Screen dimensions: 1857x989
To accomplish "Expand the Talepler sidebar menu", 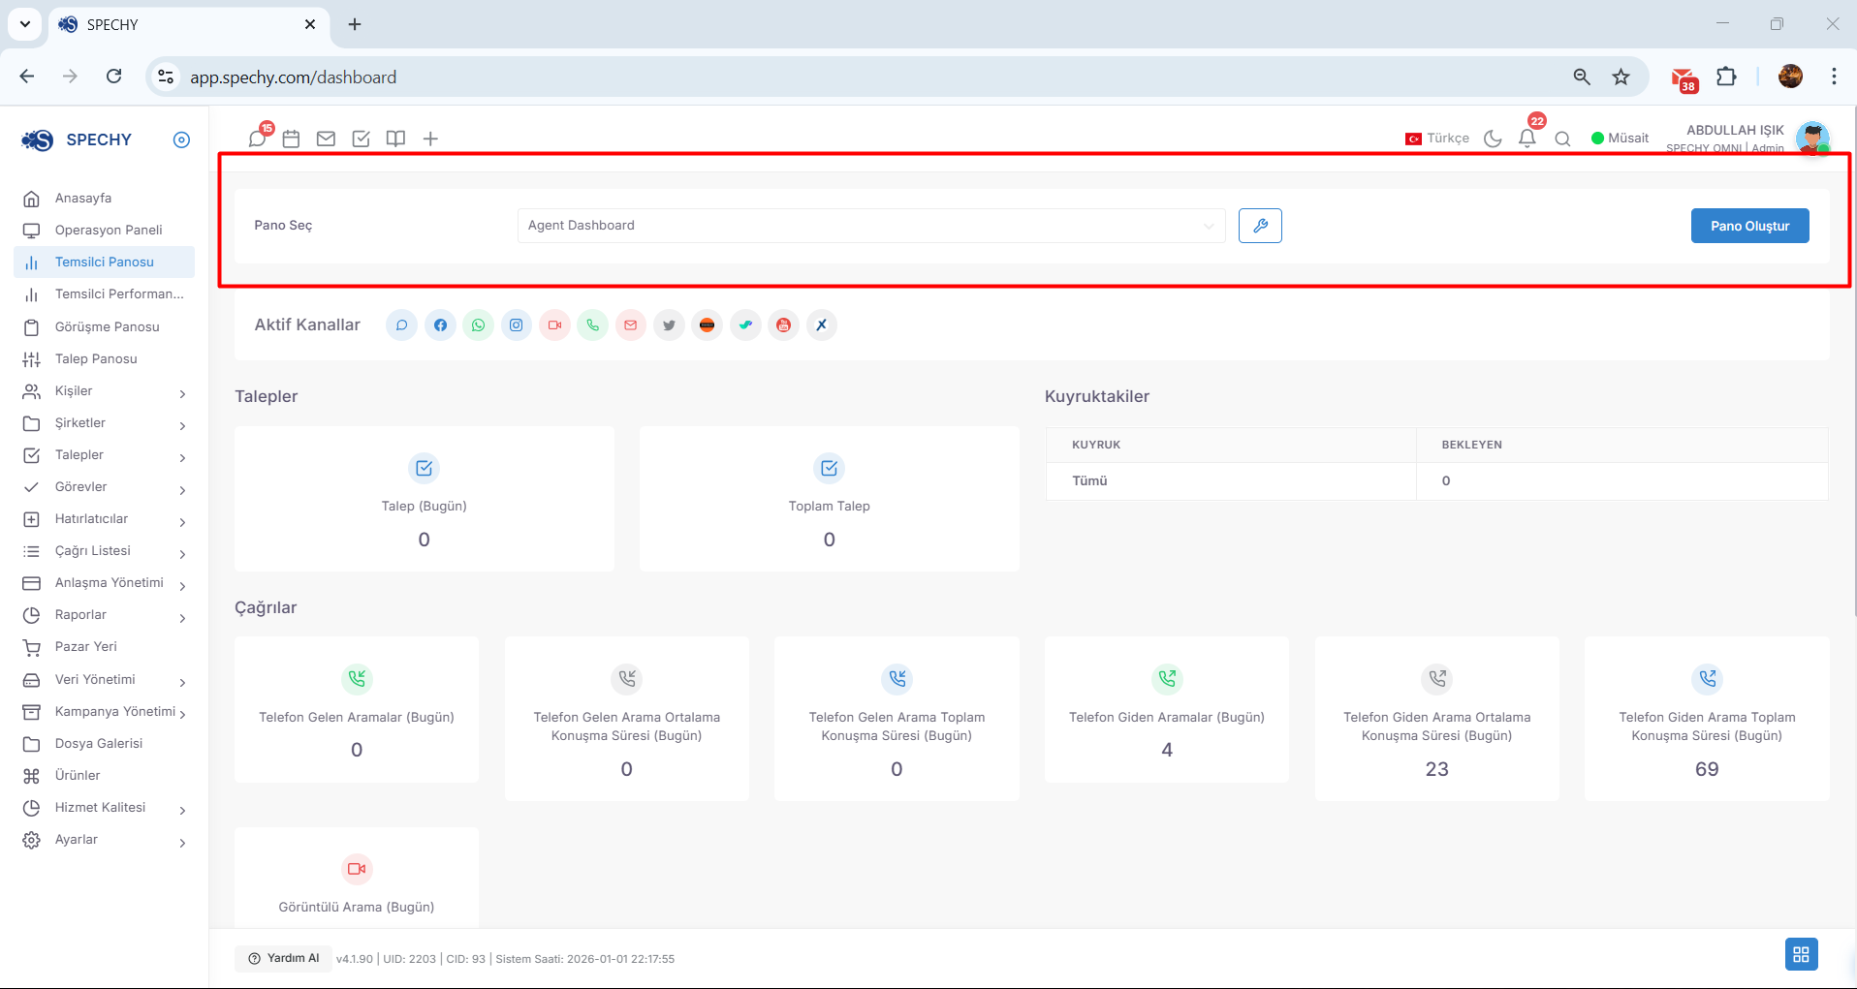I will point(105,455).
